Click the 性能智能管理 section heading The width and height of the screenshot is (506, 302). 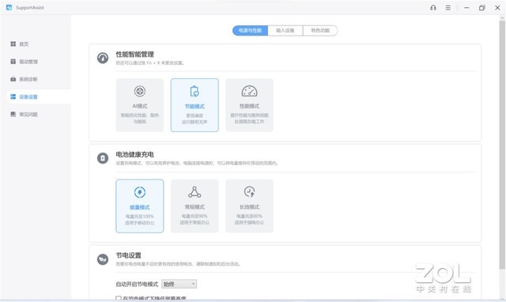135,55
